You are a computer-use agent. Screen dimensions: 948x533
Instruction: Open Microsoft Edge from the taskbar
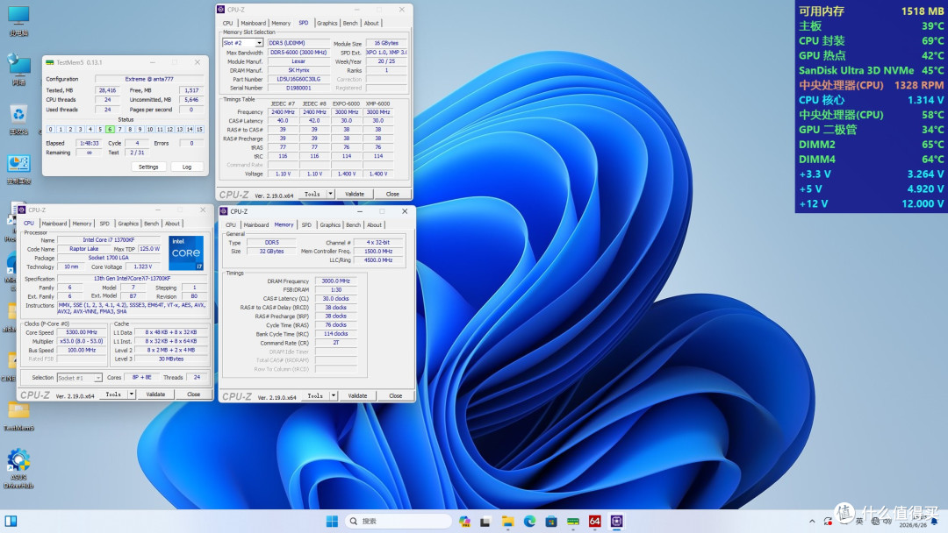529,521
